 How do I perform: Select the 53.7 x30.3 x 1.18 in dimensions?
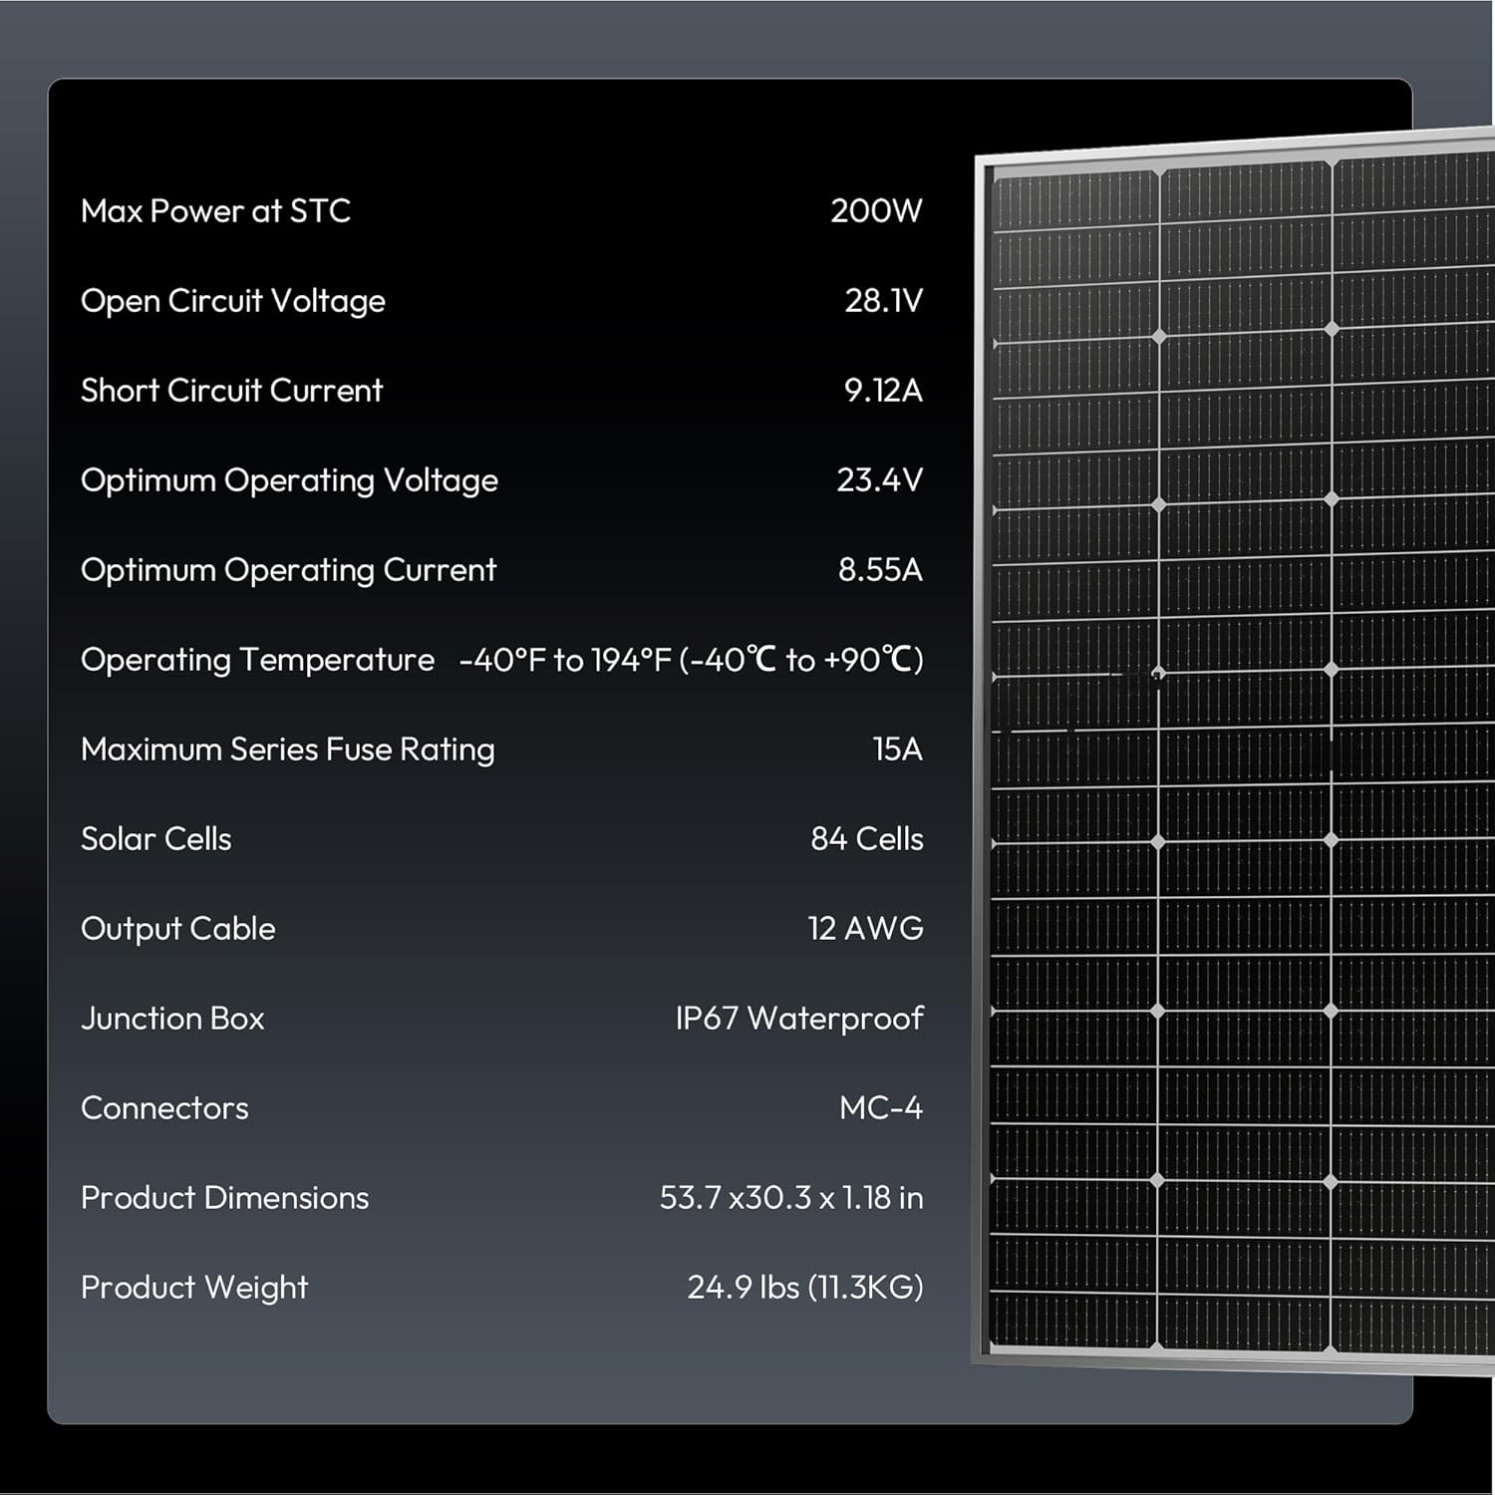tap(791, 1198)
